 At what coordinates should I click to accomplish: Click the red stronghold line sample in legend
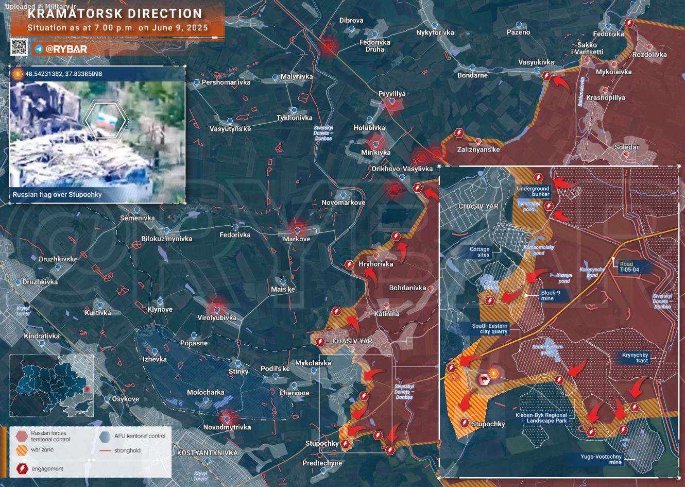coord(105,451)
